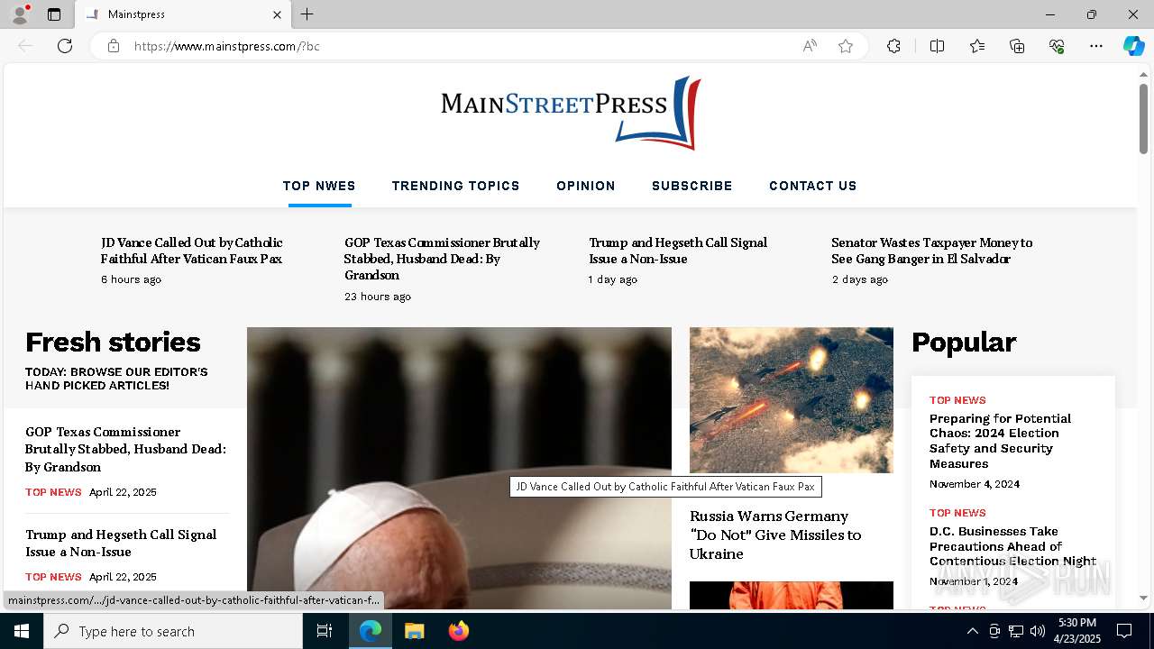1154x649 pixels.
Task: Open Task View on the taskbar
Action: (325, 631)
